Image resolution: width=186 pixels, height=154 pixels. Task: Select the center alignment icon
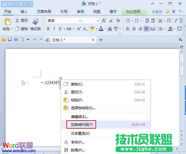134,29
